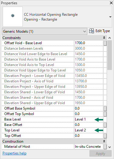Screen dimensions: 114x159
Task: Close the Properties palette
Action: click(x=111, y=3)
